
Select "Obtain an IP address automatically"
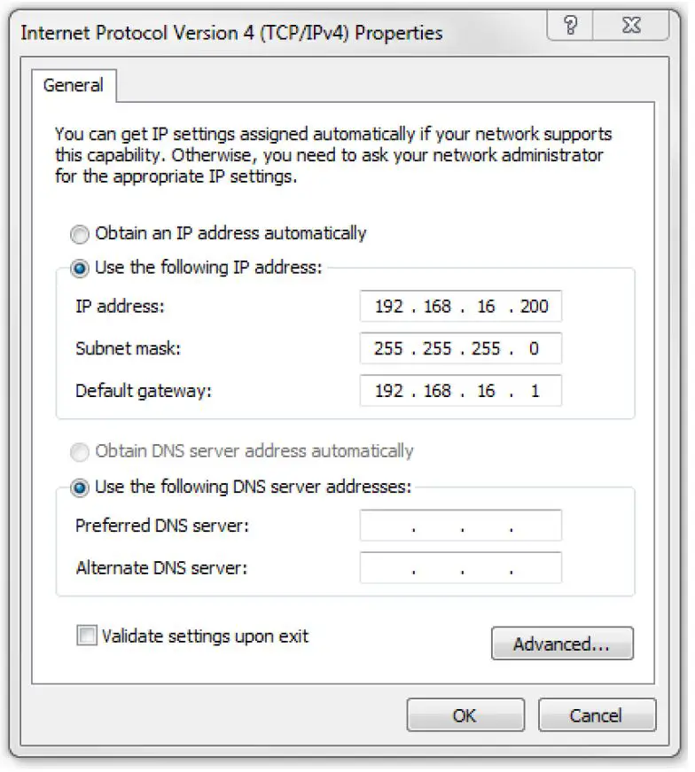click(79, 234)
